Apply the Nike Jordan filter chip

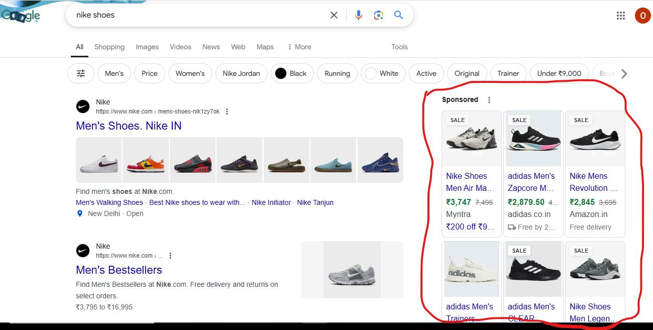241,73
